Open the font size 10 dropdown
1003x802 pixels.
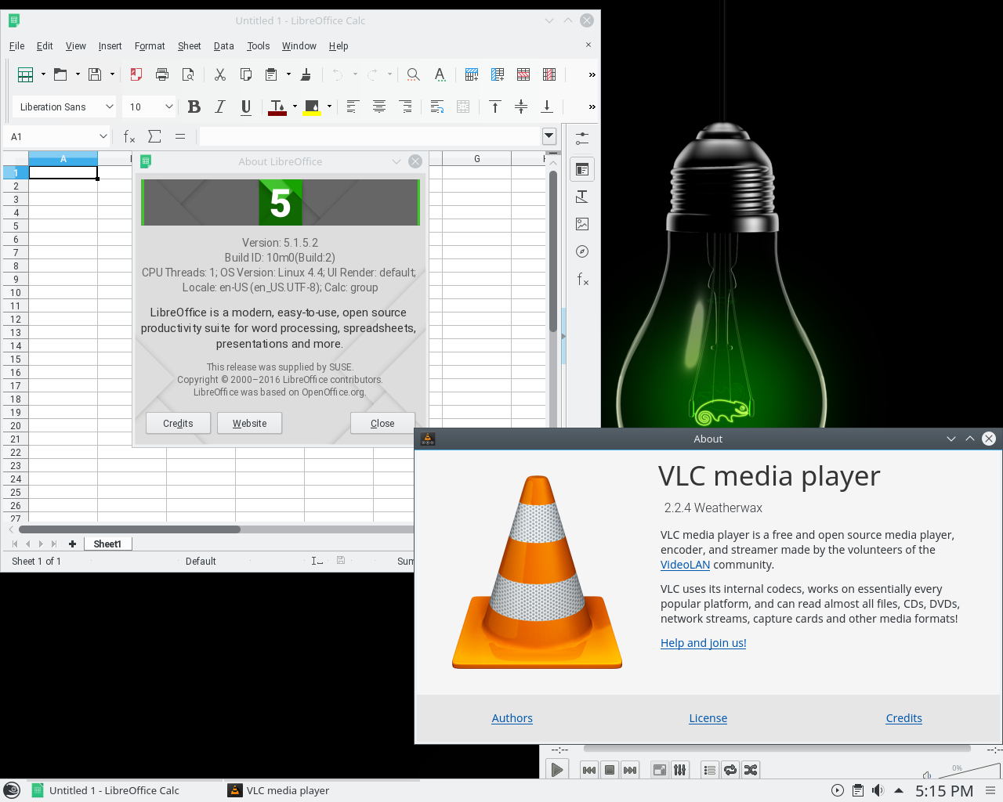168,107
